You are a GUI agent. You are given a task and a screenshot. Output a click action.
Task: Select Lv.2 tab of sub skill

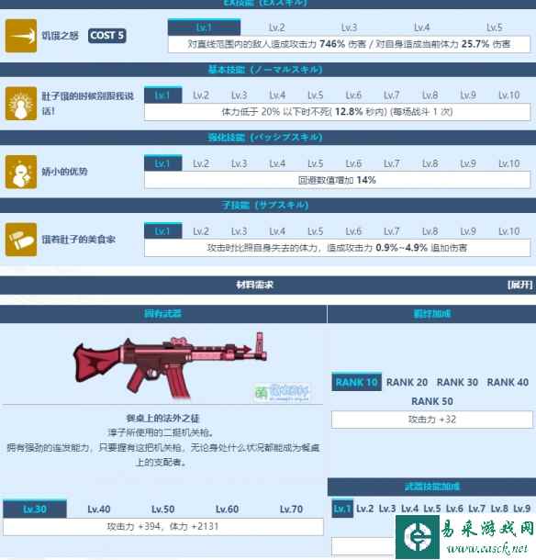(x=201, y=231)
